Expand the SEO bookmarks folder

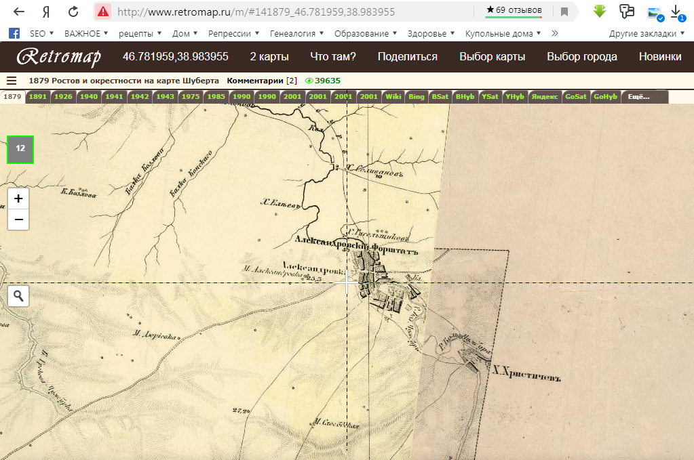tap(41, 34)
